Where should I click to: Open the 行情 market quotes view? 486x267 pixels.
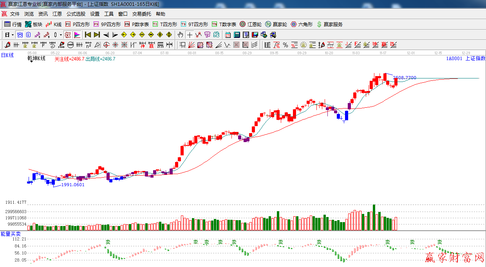(13, 24)
